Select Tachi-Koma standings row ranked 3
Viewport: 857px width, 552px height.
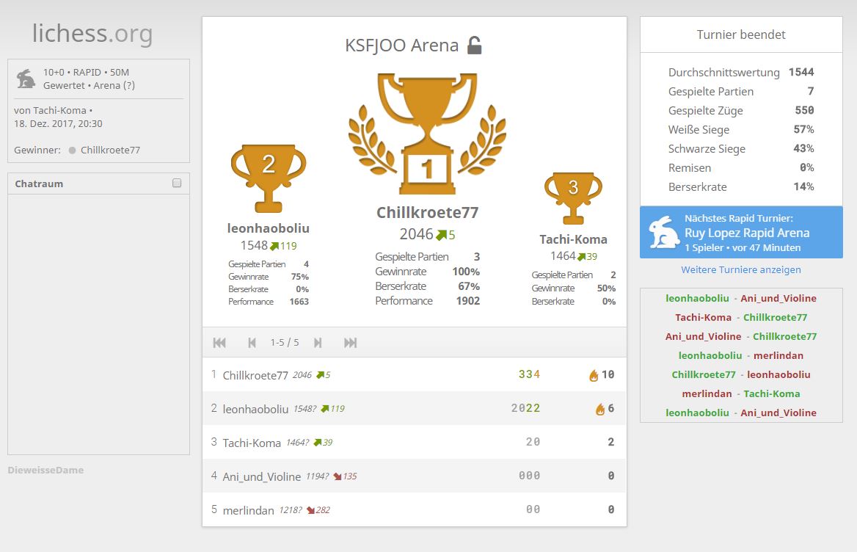(x=415, y=443)
